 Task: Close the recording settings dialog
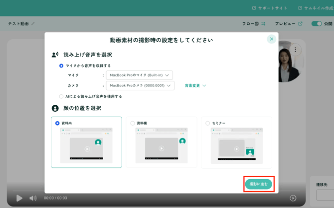click(x=271, y=39)
